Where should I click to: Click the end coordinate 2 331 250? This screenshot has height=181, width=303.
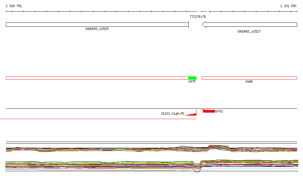pos(288,6)
